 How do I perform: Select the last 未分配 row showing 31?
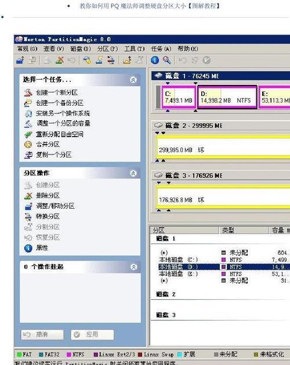[x=224, y=281]
